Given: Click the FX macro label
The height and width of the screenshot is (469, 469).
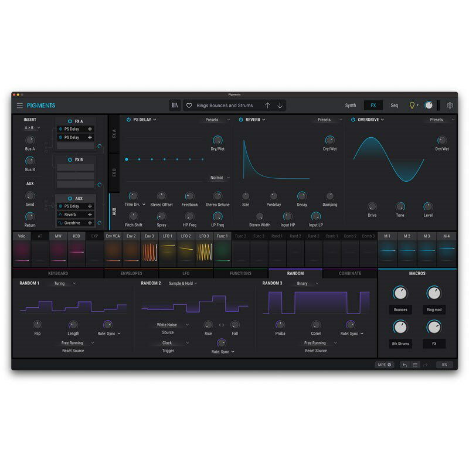Looking at the screenshot, I should coord(434,344).
